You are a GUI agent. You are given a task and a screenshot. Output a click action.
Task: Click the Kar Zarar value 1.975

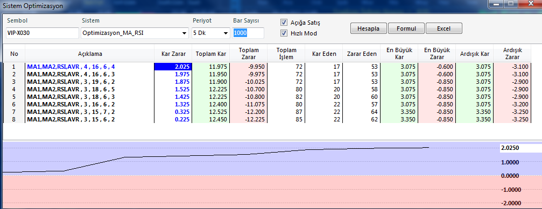click(173, 74)
